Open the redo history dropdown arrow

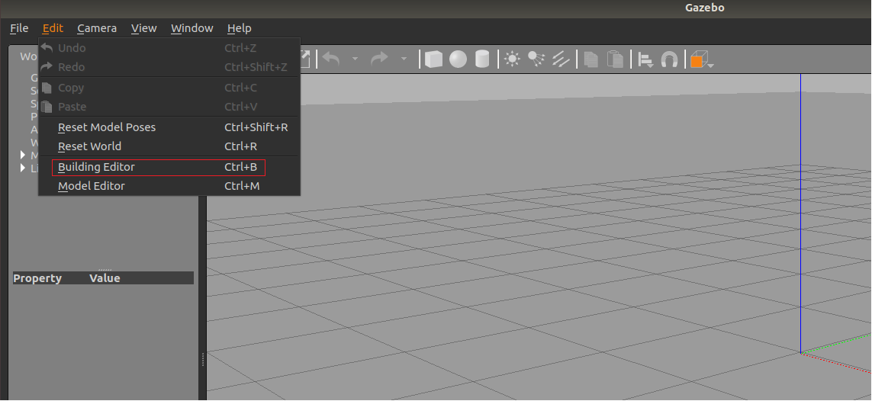click(x=404, y=59)
